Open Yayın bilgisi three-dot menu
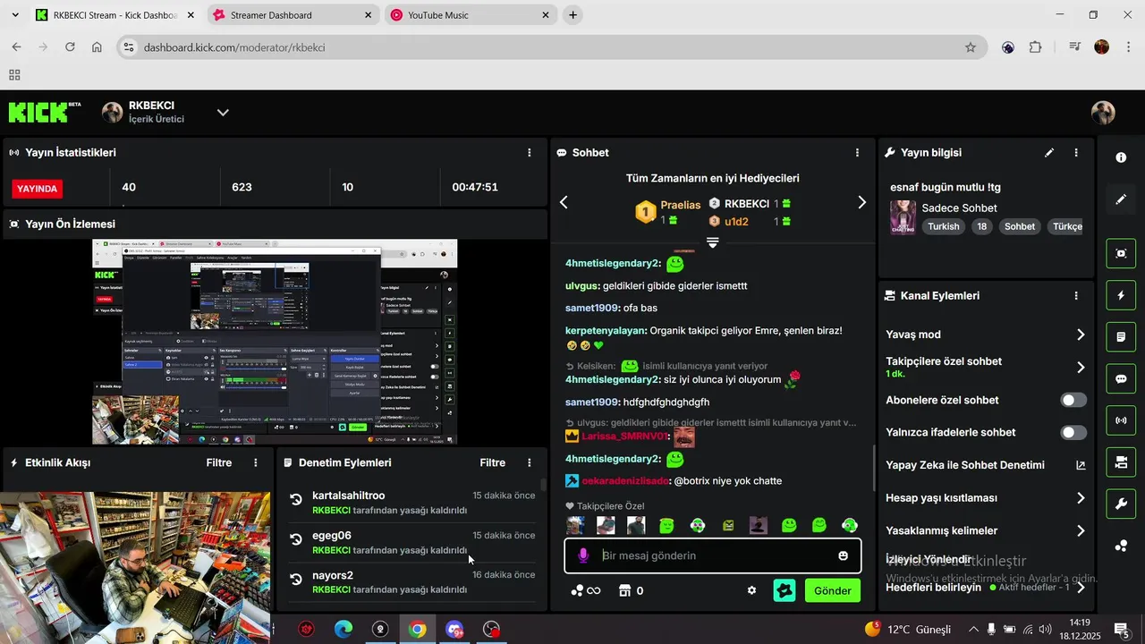 (x=1076, y=153)
